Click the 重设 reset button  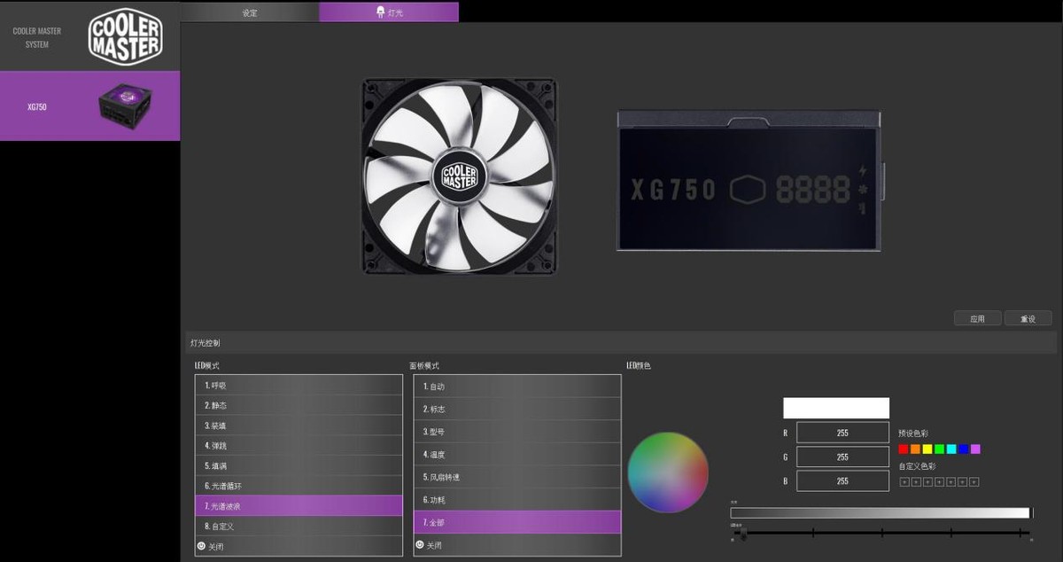coord(1028,318)
